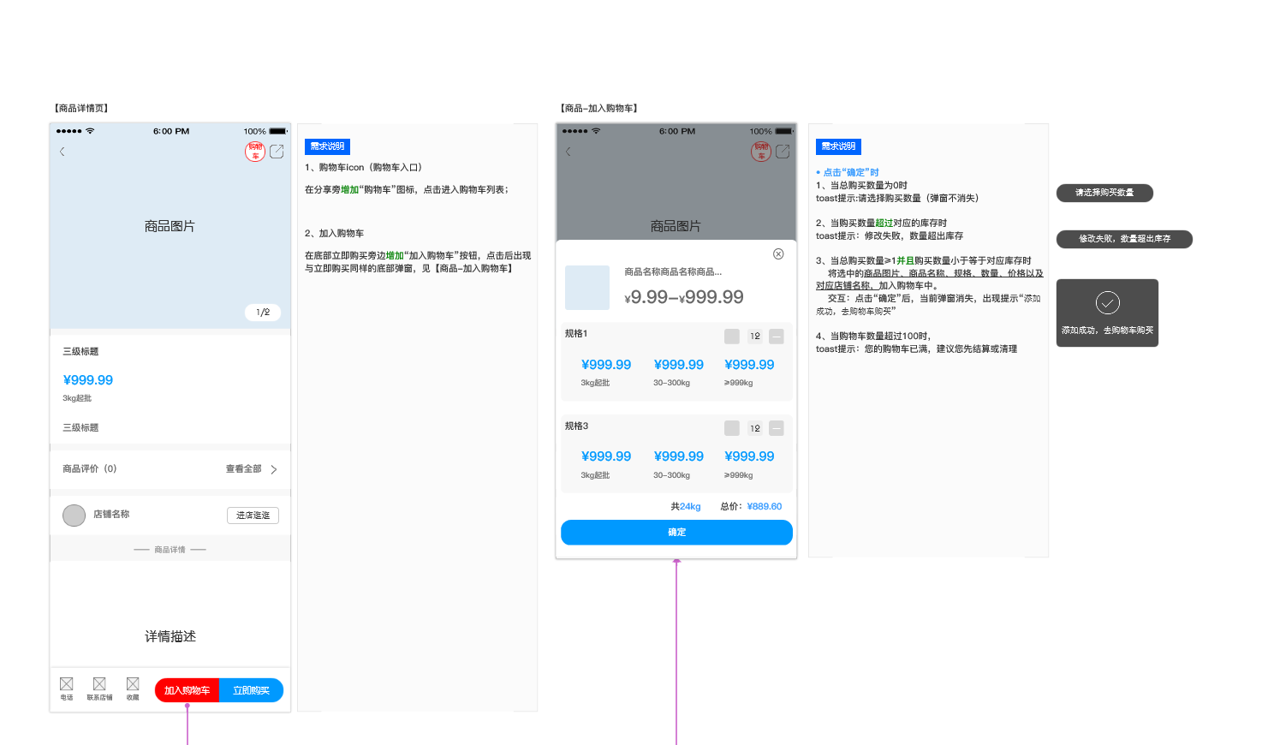Click the 【商品详情页】 heading
1262x745 pixels.
[81, 109]
